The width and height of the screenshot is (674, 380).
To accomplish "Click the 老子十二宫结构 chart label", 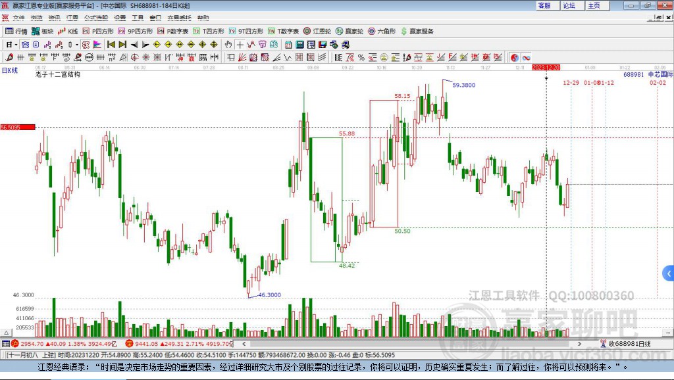I will pos(58,74).
